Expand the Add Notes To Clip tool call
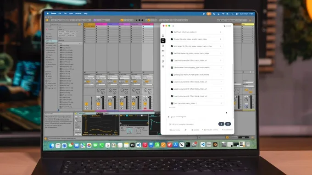Image resolution: width=312 pixels, height=175 pixels. click(x=196, y=46)
